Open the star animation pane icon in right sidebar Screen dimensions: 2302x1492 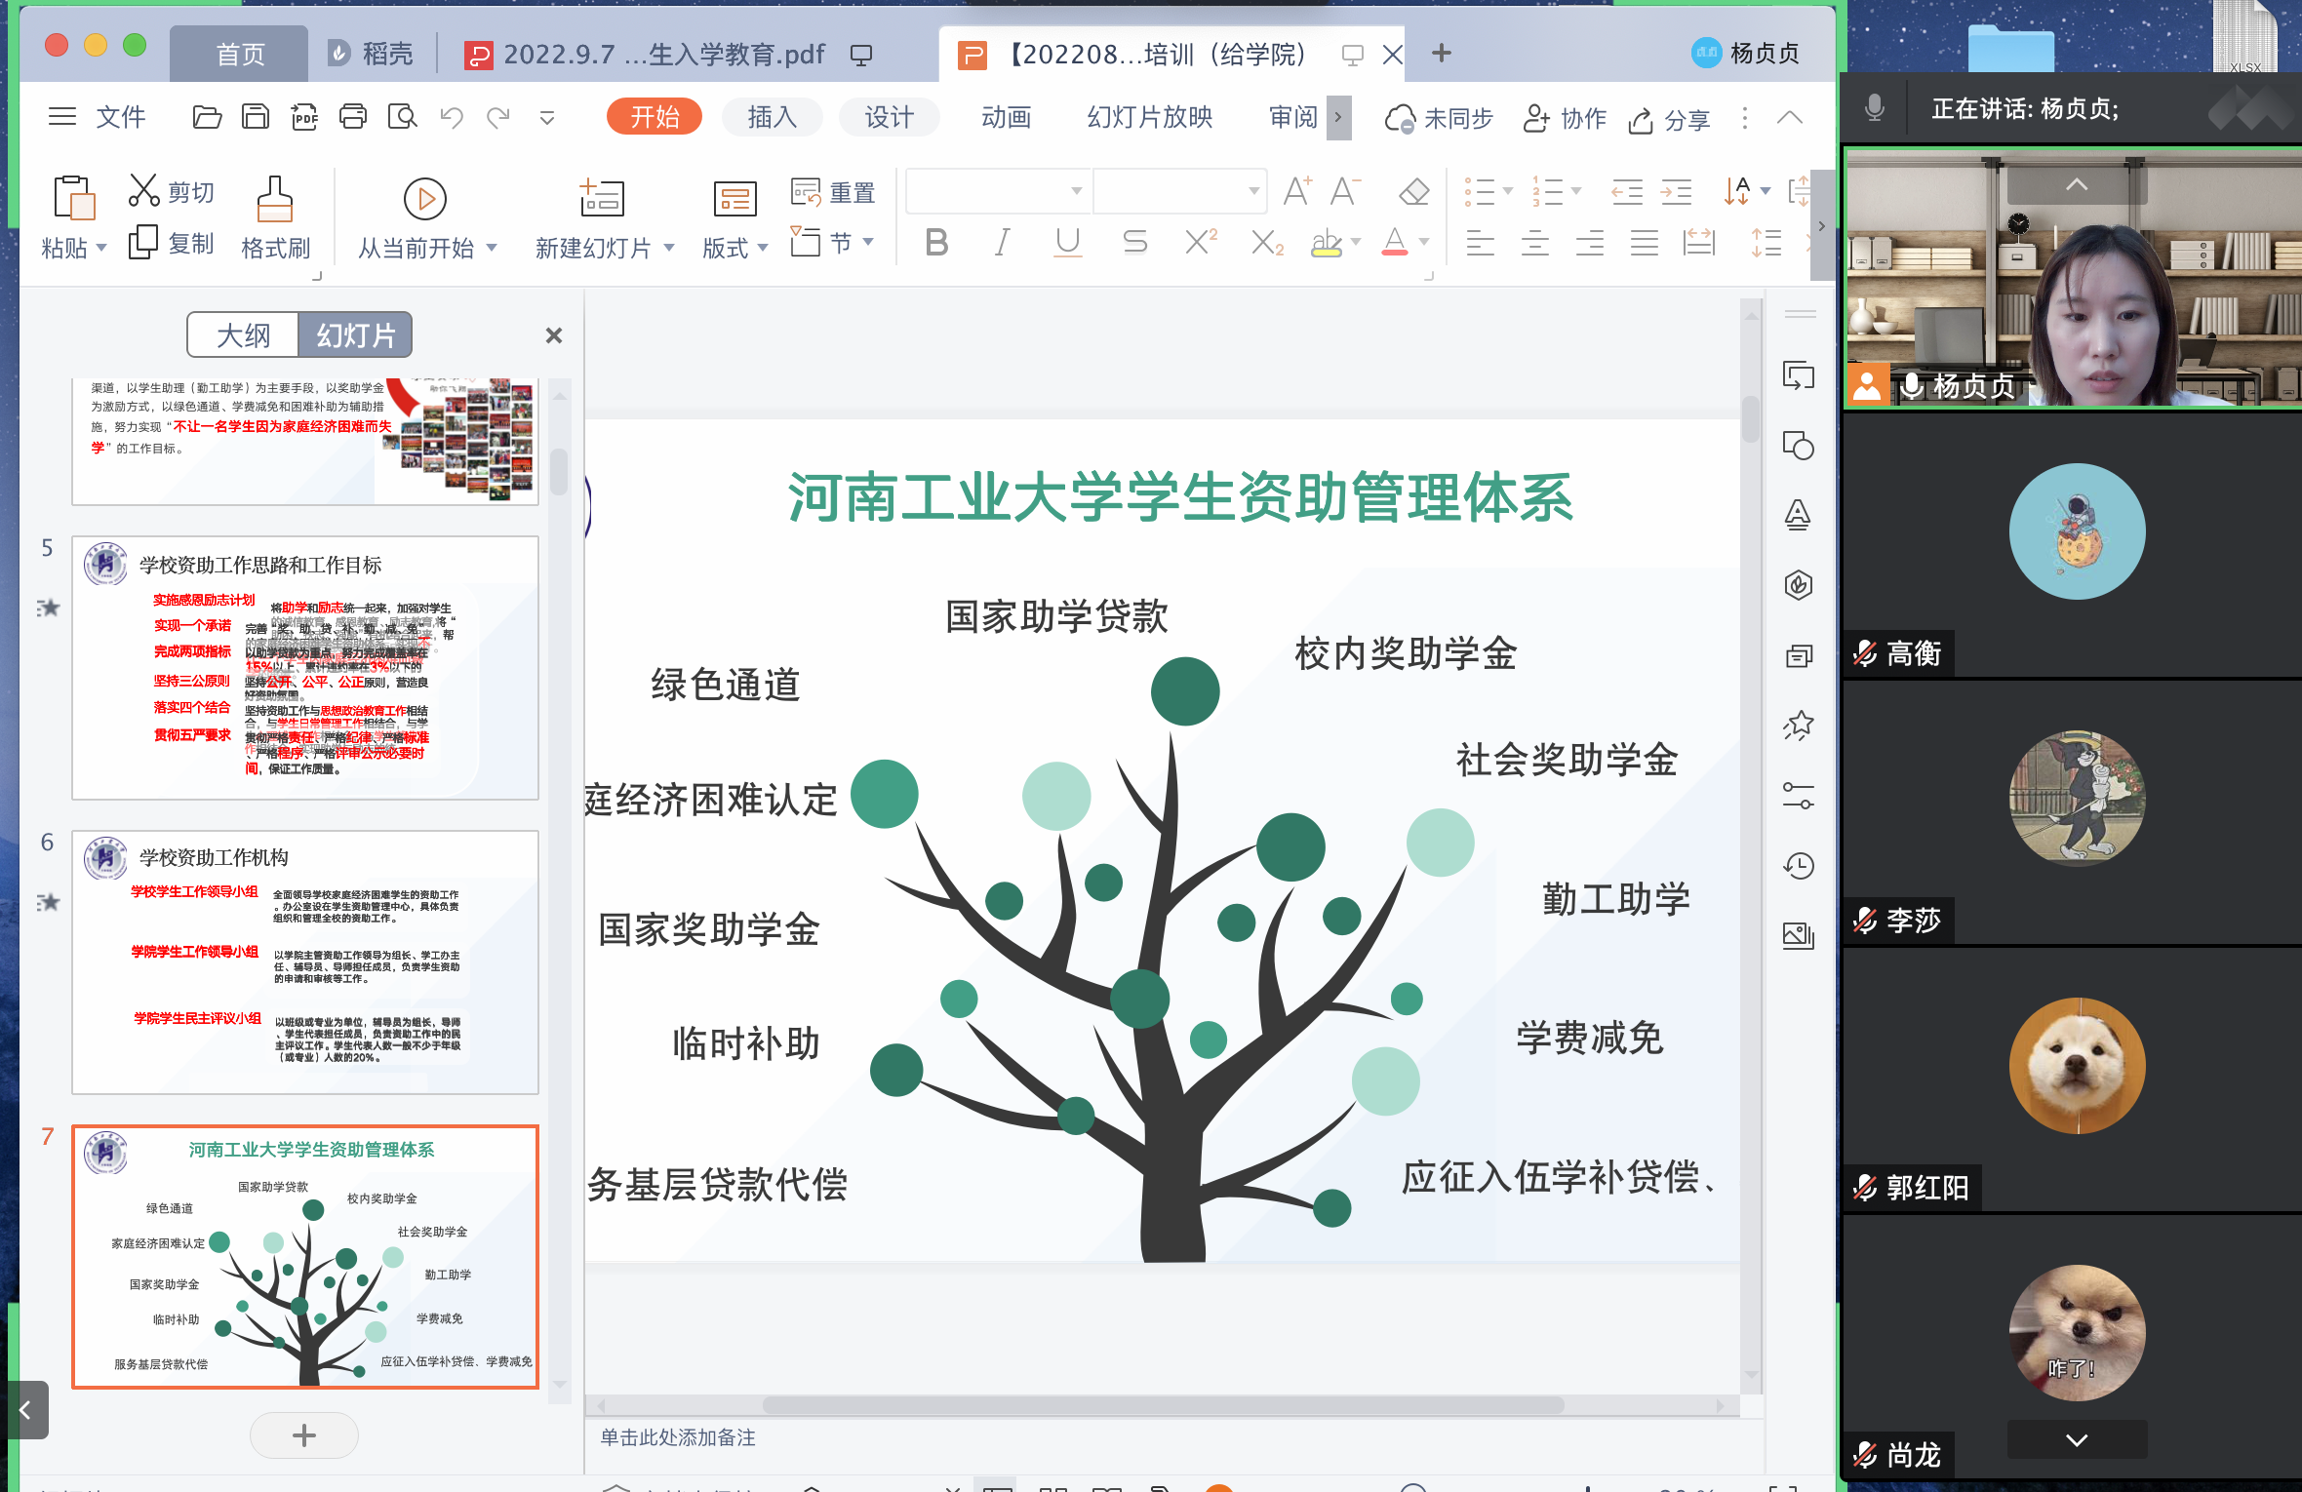point(1799,725)
